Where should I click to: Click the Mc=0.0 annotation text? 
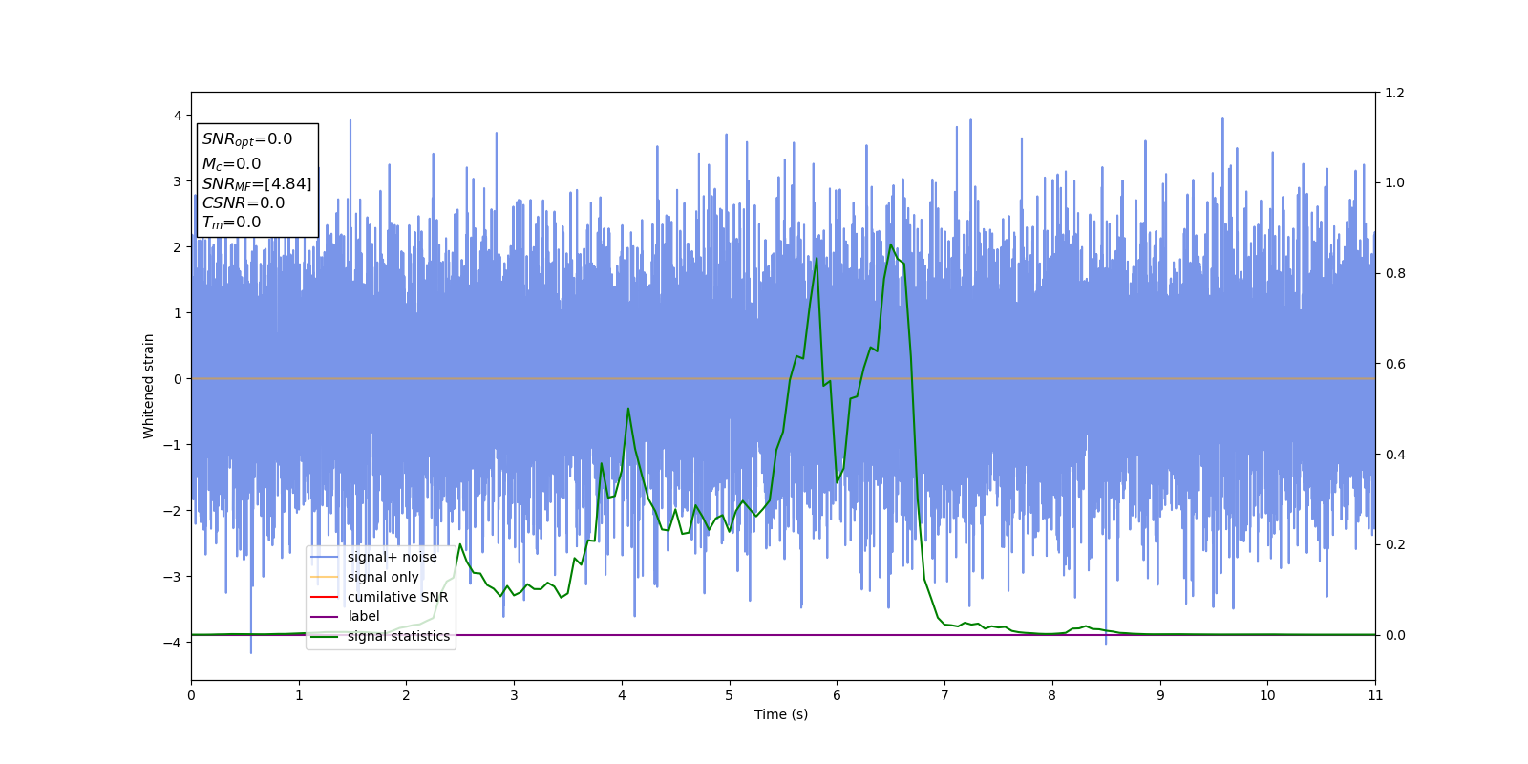(231, 164)
